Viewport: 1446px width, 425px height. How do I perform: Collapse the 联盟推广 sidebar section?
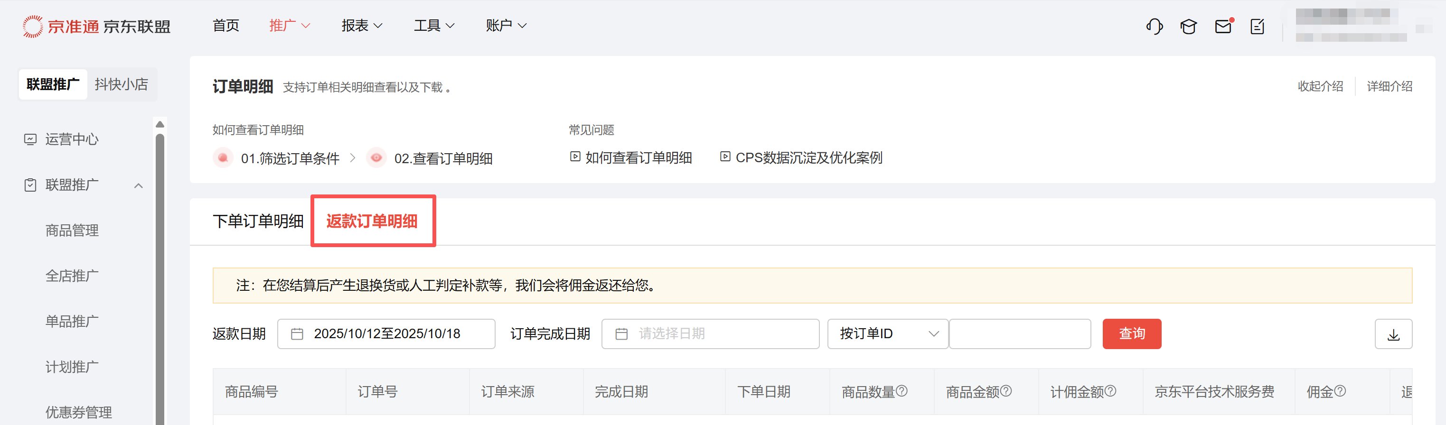click(x=139, y=185)
